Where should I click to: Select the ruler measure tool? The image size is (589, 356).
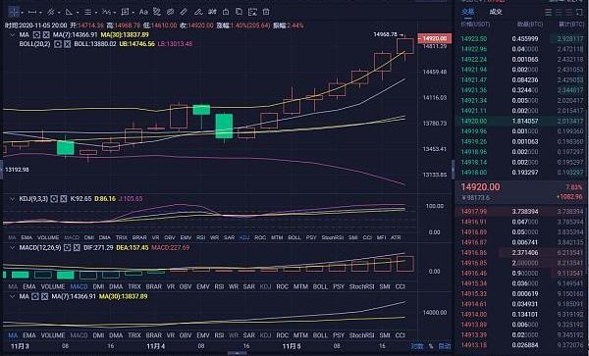coord(184,12)
